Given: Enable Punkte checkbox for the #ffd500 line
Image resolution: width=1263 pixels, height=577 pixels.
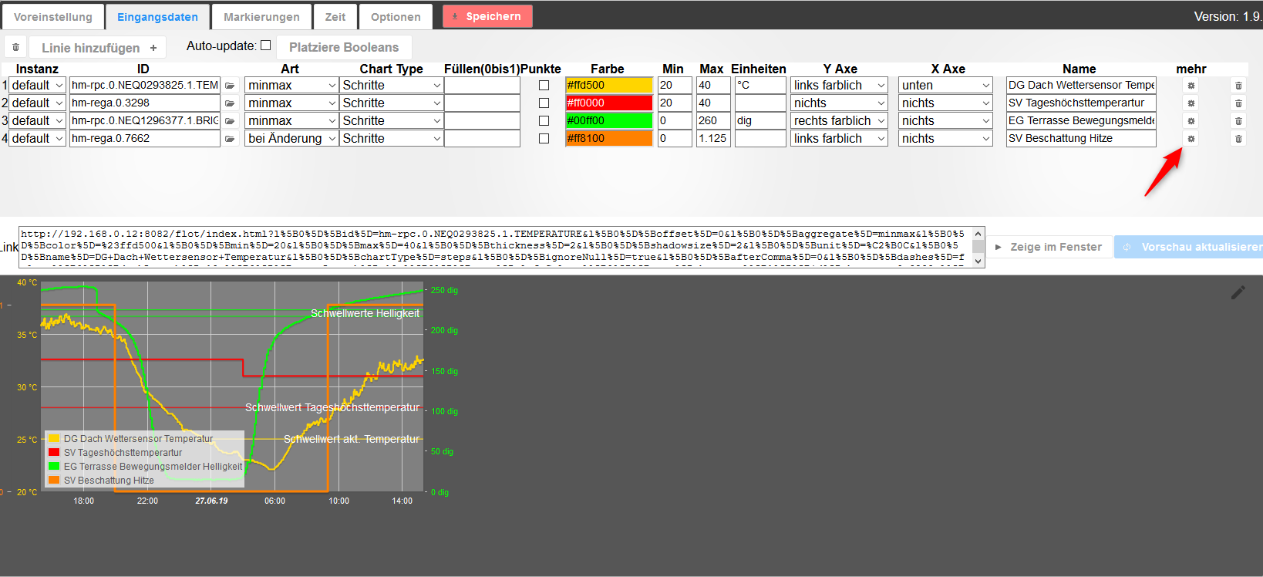Looking at the screenshot, I should point(544,86).
